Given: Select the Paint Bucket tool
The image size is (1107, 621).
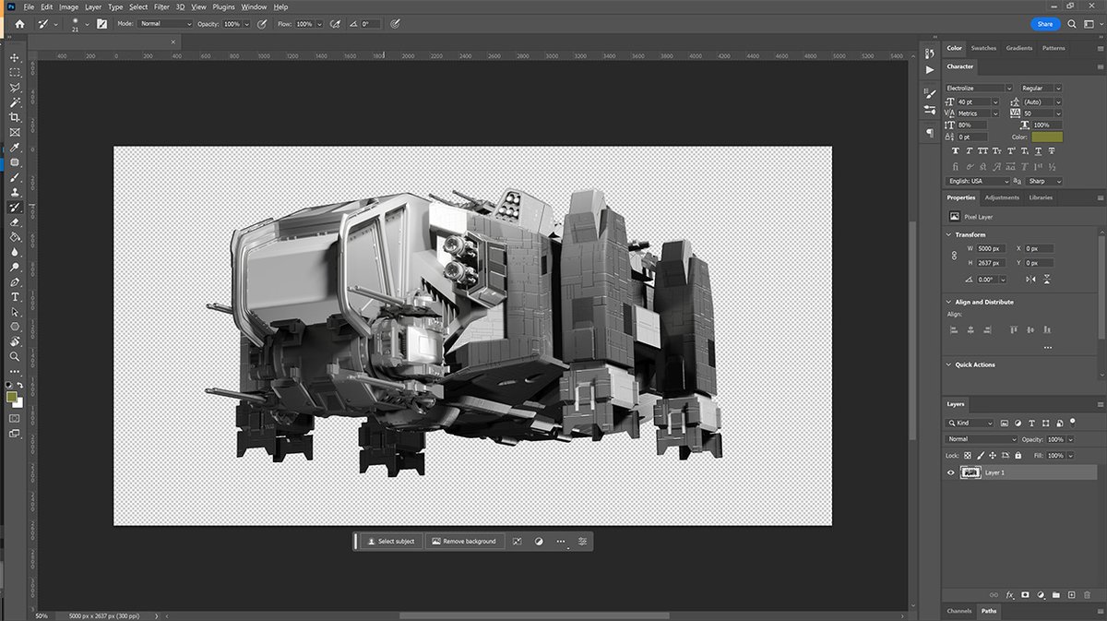Looking at the screenshot, I should [x=15, y=237].
